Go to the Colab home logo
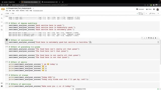The width and height of the screenshot is (161, 90). [x=3, y=9]
